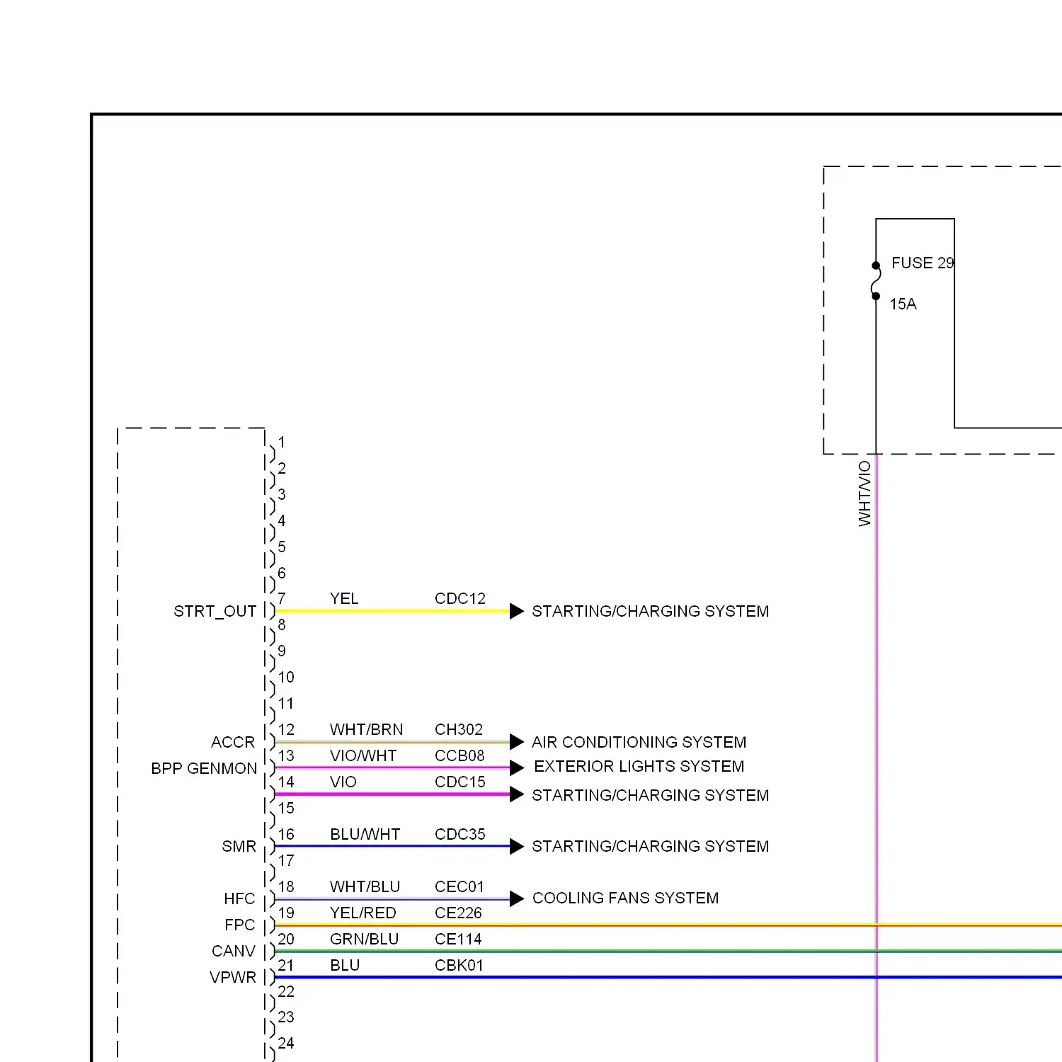Screen dimensions: 1062x1062
Task: Select BLU/WHT wire color label
Action: point(365,834)
